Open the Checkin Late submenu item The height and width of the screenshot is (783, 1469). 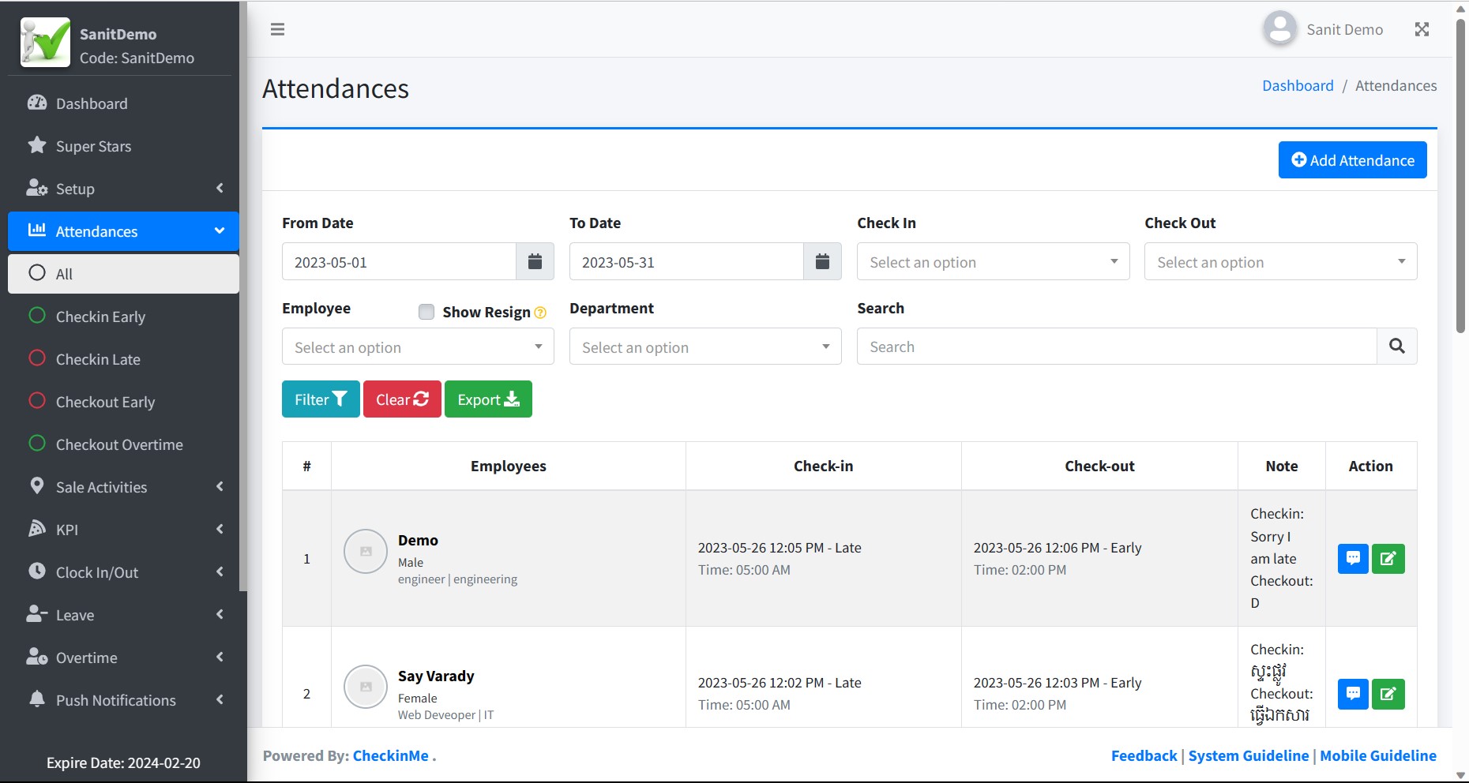click(x=123, y=359)
